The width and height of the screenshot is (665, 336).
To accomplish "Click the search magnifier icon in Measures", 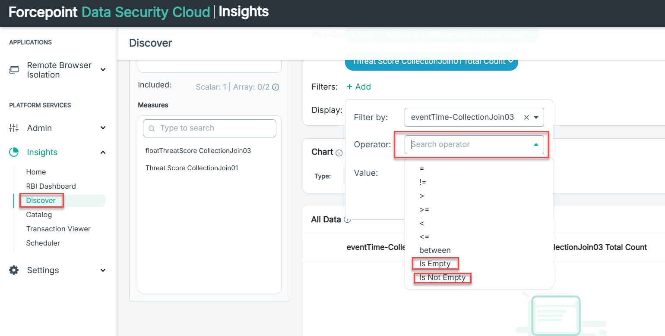I will (x=152, y=128).
